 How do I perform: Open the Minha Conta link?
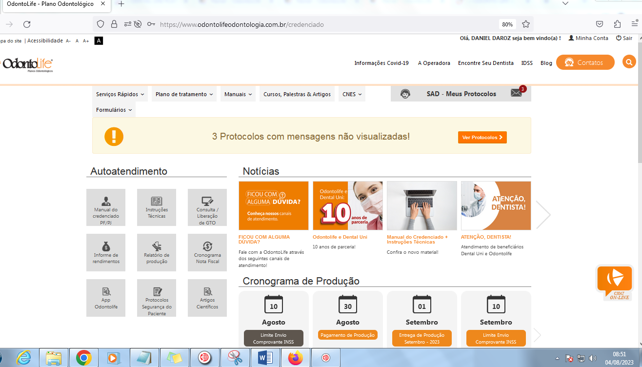589,38
